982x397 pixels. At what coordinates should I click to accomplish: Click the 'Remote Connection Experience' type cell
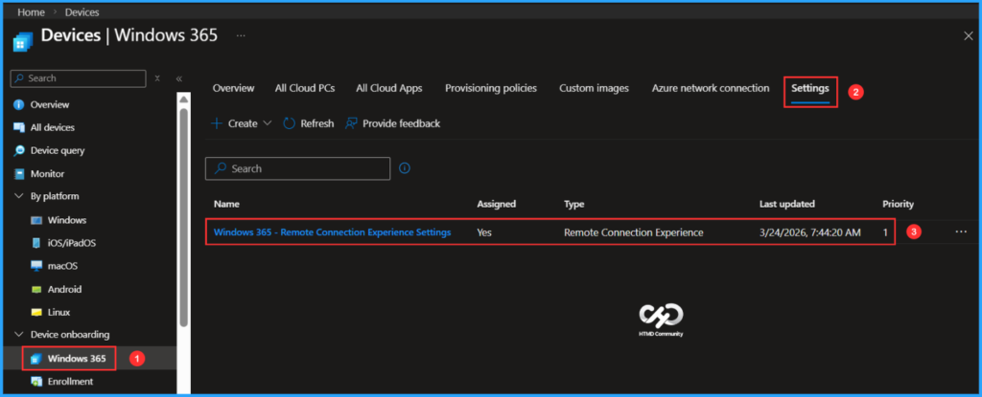(634, 232)
